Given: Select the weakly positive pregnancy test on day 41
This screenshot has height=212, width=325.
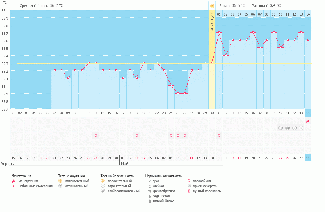Looking at the screenshot, I should (287, 128).
